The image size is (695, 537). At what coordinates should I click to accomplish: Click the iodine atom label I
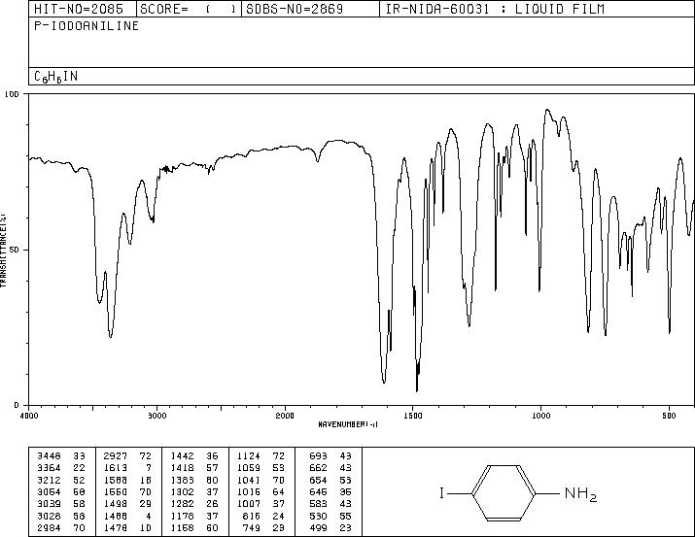pos(442,492)
